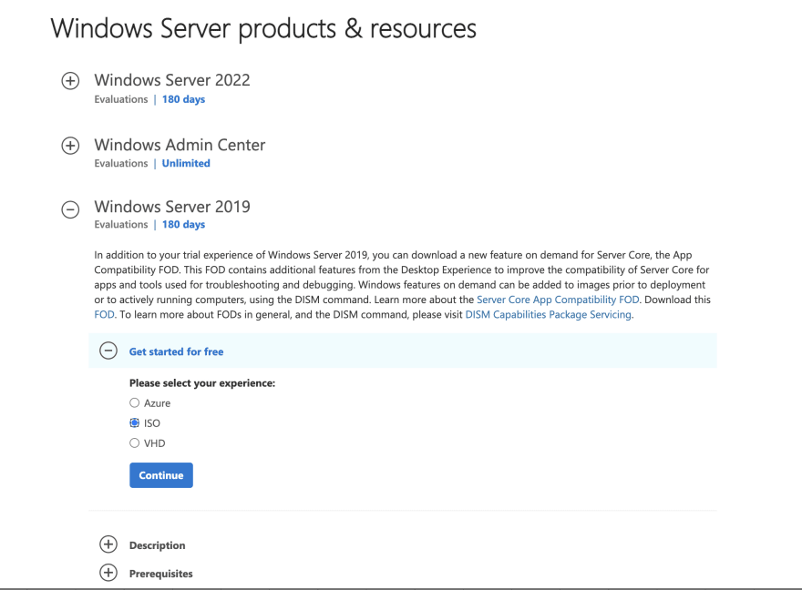Click Evaluations label under Windows Server 2019
The width and height of the screenshot is (802, 590).
tap(120, 224)
